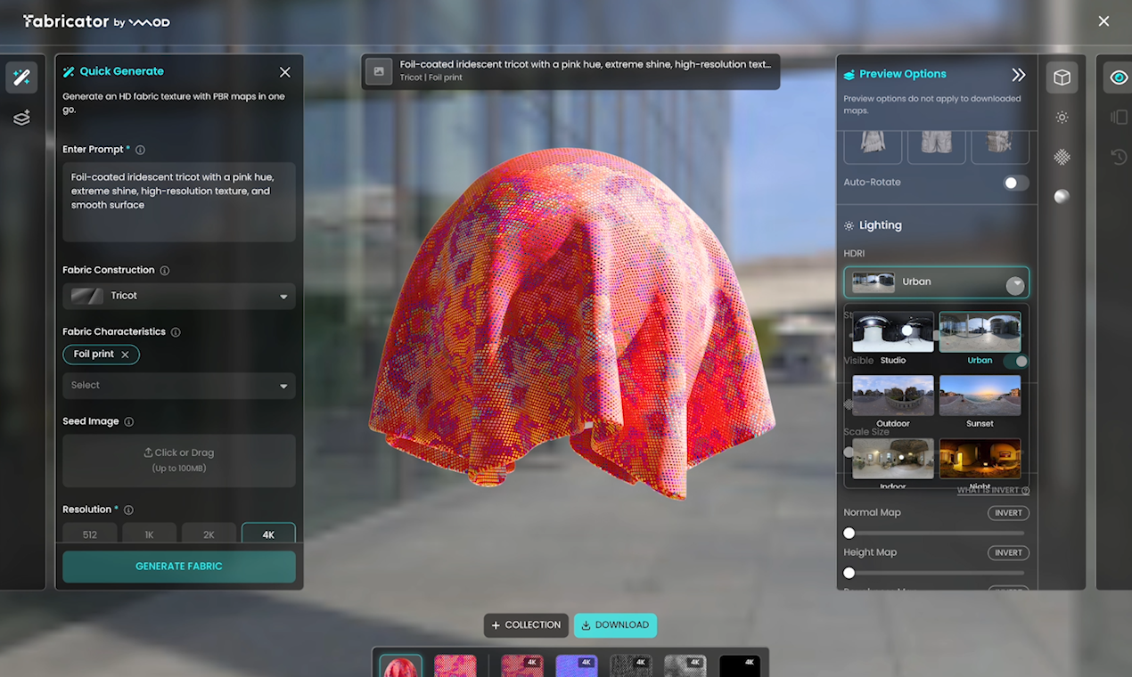Open lighting settings sun icon in right rail
The image size is (1132, 677).
(1062, 118)
